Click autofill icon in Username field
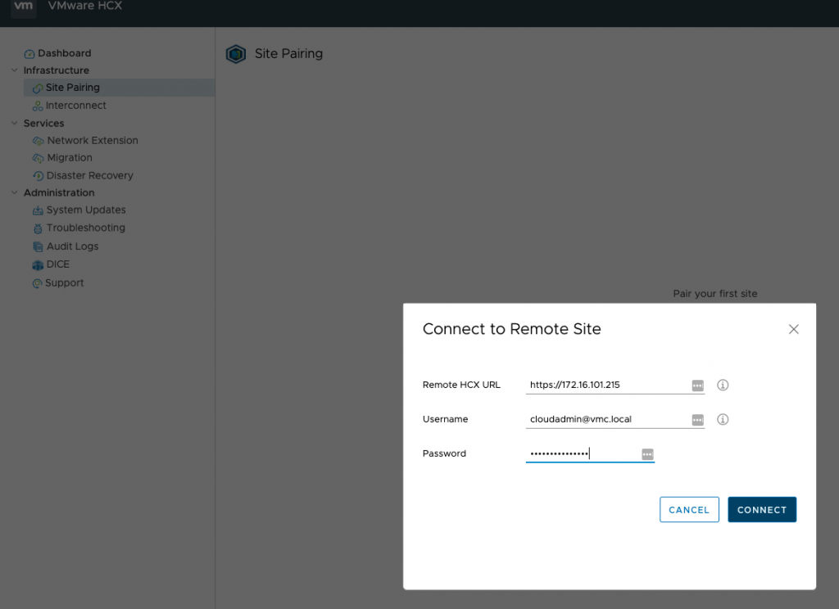Image resolution: width=839 pixels, height=609 pixels. (698, 420)
